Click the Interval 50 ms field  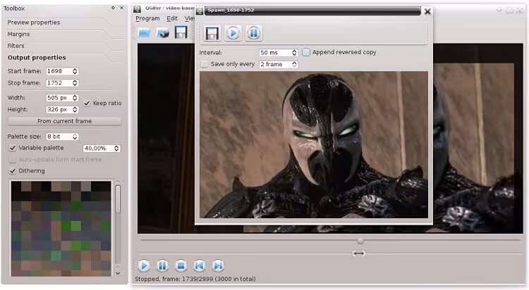coord(275,53)
